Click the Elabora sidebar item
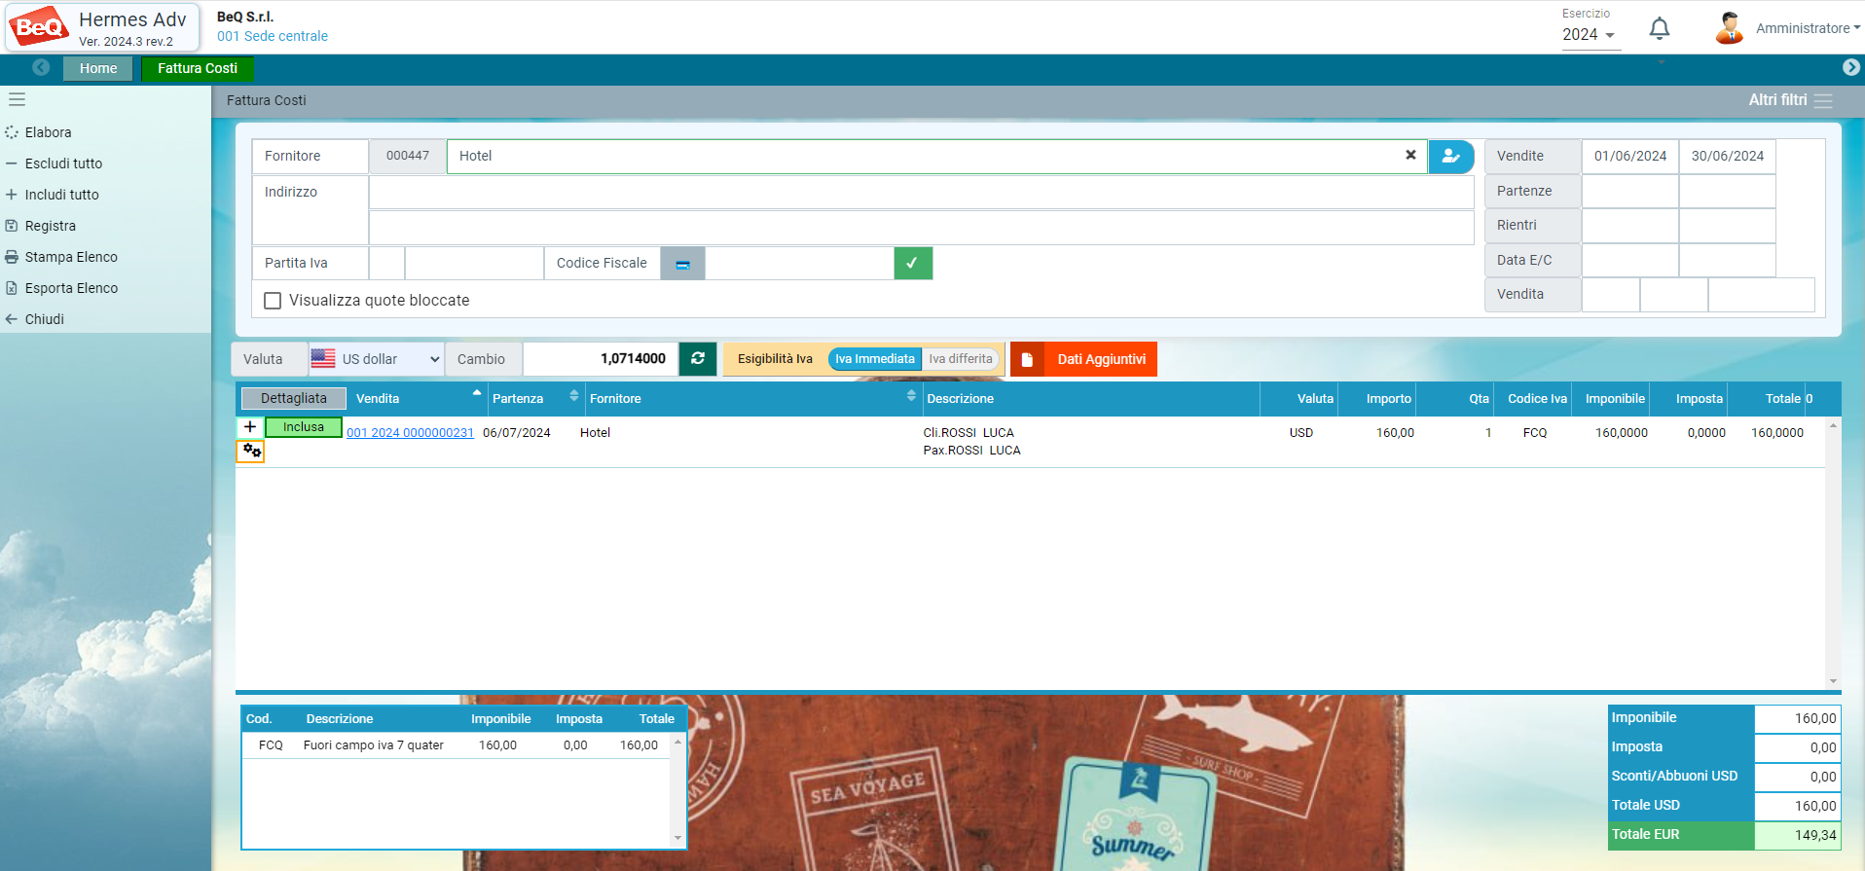Screen dimensions: 1865x871 [48, 132]
